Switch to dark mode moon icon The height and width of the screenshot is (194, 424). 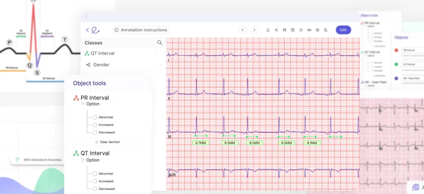[x=325, y=30]
